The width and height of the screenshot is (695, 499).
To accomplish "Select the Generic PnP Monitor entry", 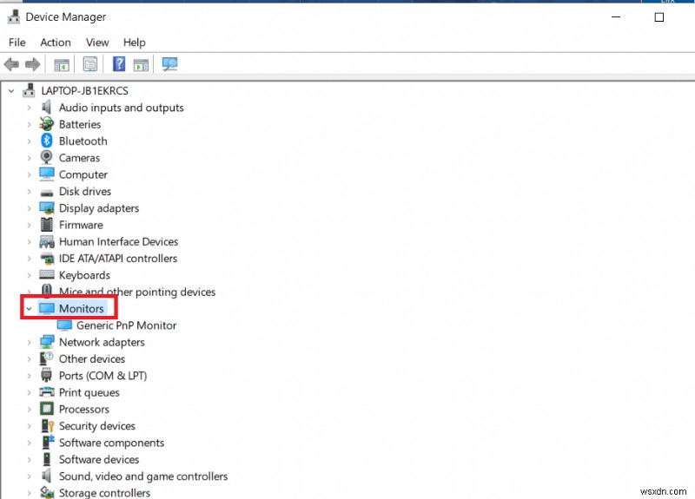I will (126, 325).
